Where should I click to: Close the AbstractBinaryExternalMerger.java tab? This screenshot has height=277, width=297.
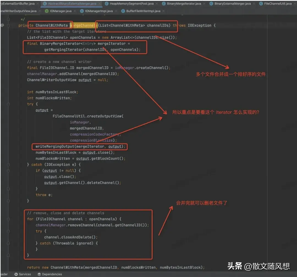(x=100, y=4)
